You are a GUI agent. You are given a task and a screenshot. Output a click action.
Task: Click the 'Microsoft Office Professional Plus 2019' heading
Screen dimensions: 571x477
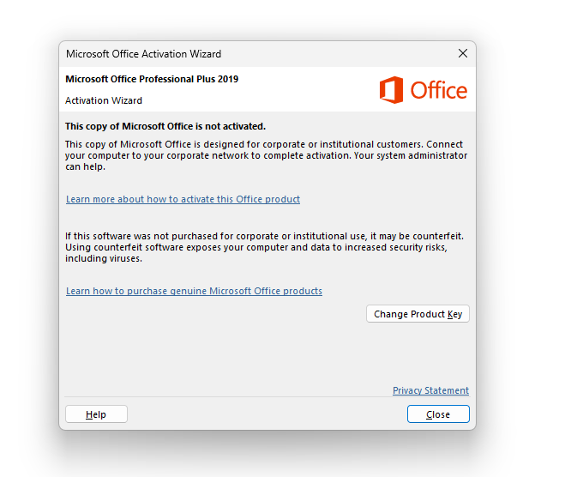tap(152, 79)
